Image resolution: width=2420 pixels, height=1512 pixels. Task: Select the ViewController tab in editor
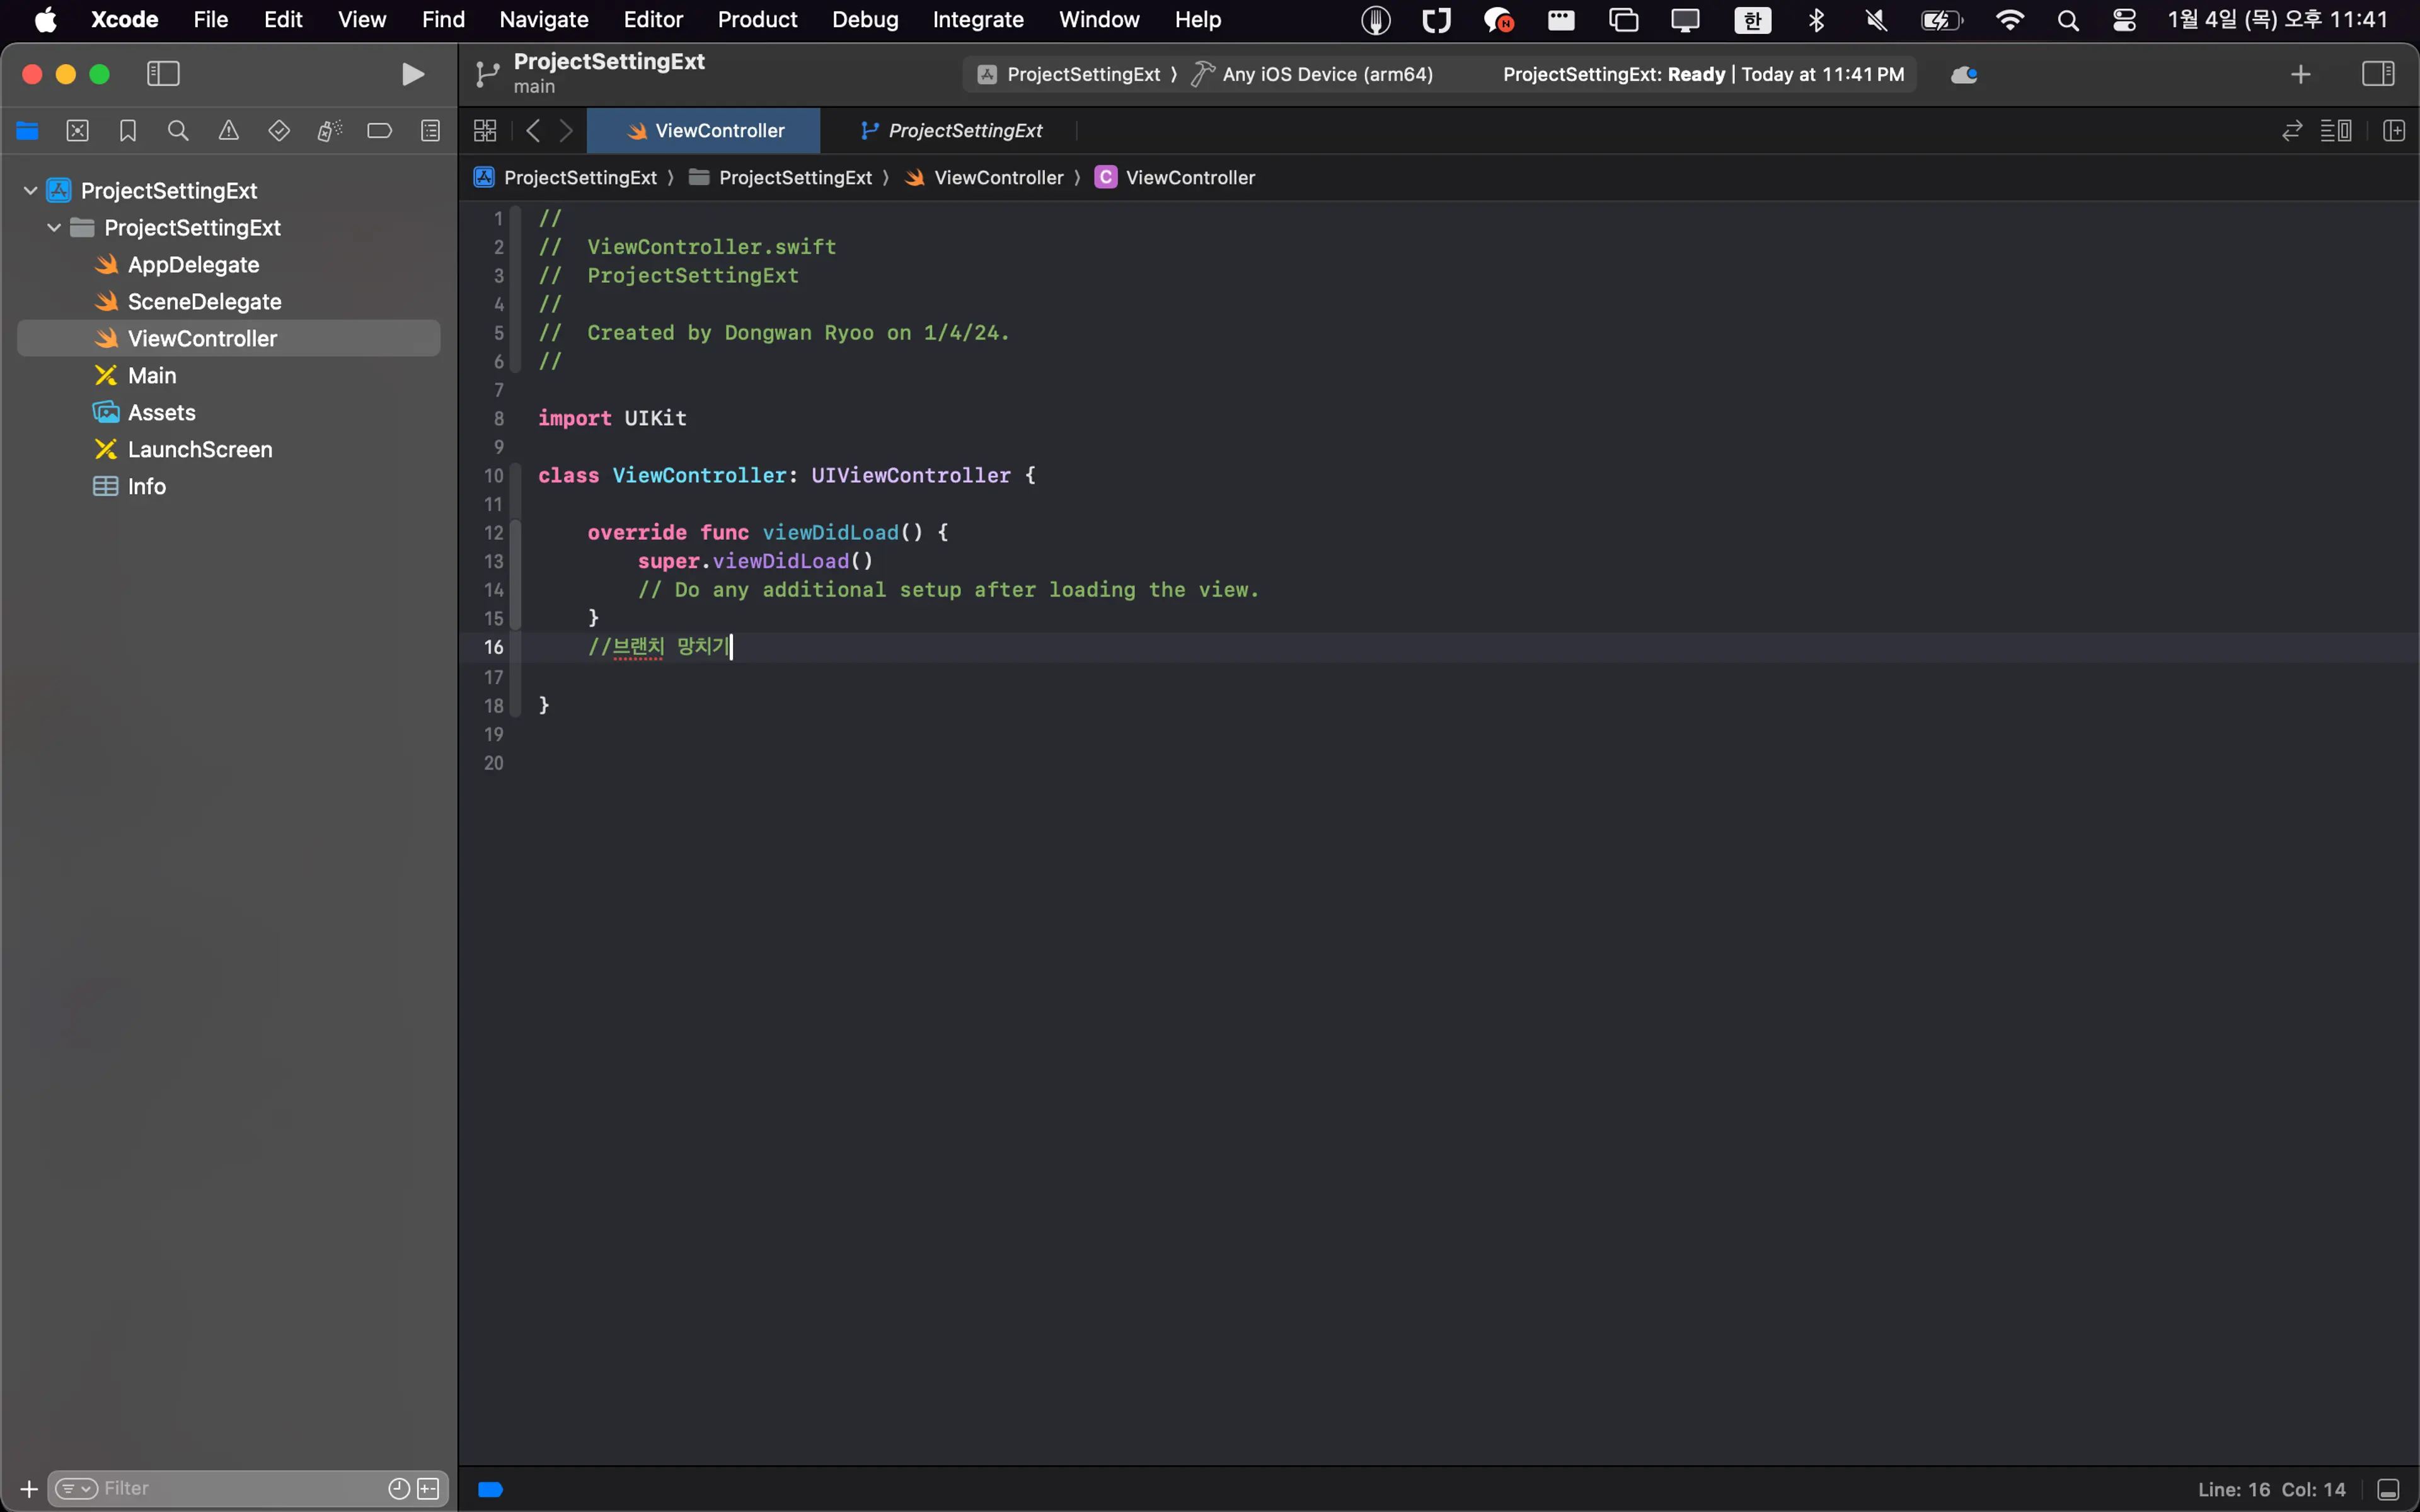click(x=706, y=129)
